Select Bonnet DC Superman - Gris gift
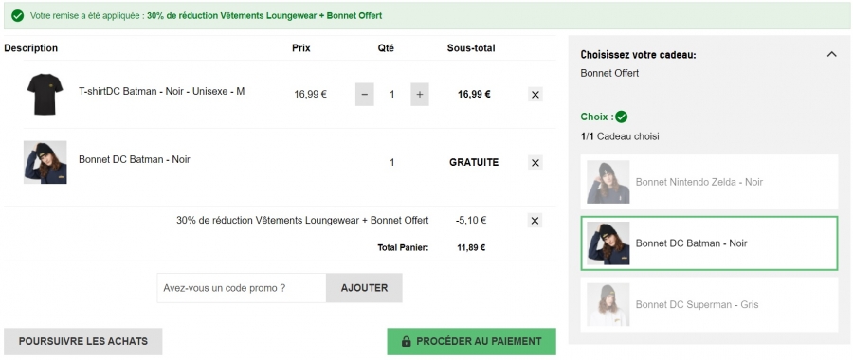The height and width of the screenshot is (360, 853). pos(709,304)
